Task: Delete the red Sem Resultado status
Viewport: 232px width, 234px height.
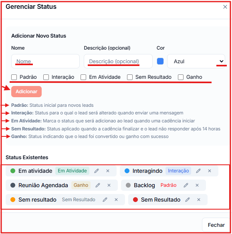Action: tap(199, 200)
